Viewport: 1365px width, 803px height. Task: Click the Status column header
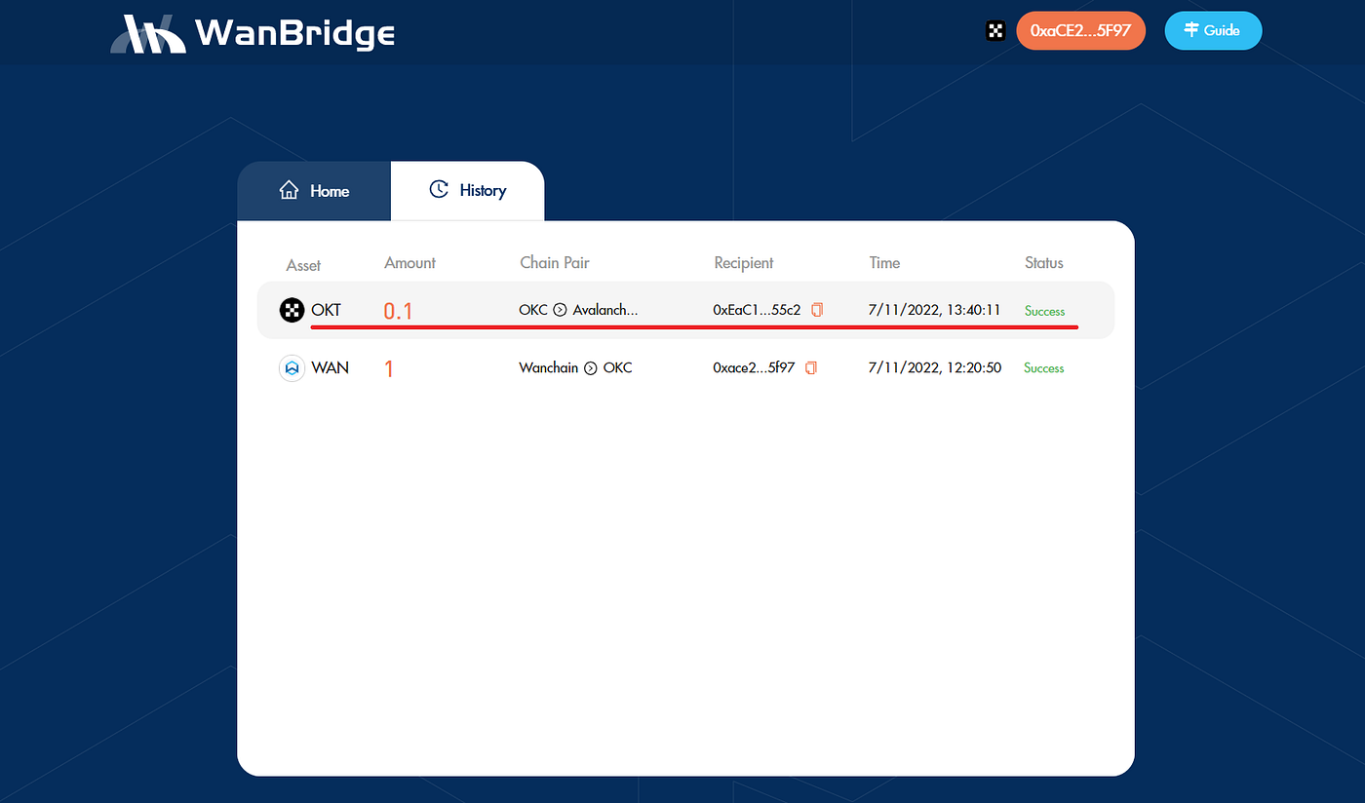point(1043,263)
